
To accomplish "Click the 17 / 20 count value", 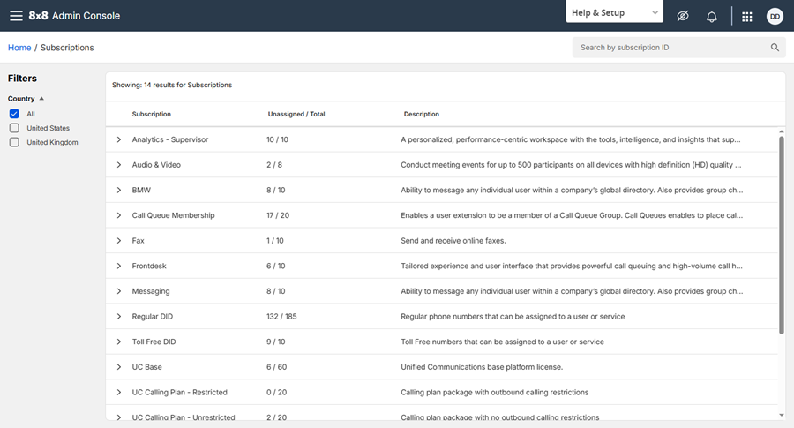I will 278,215.
